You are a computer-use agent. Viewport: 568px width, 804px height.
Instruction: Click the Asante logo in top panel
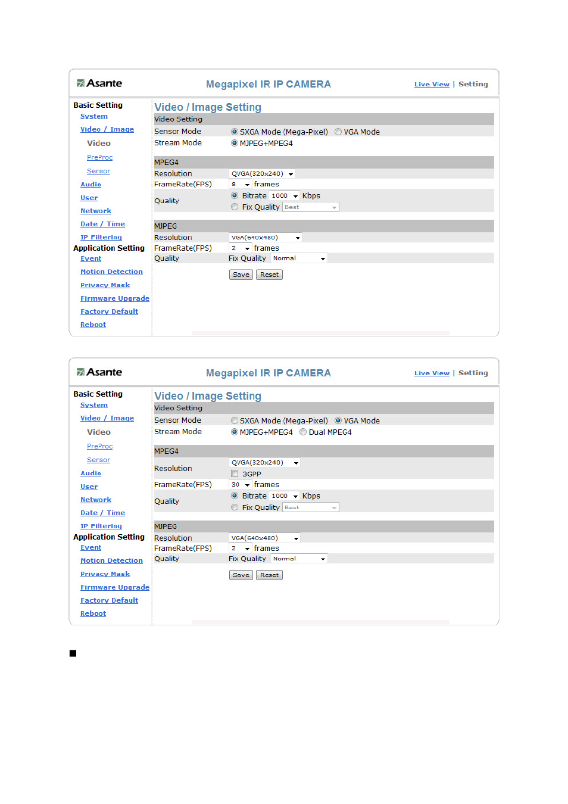click(x=99, y=83)
